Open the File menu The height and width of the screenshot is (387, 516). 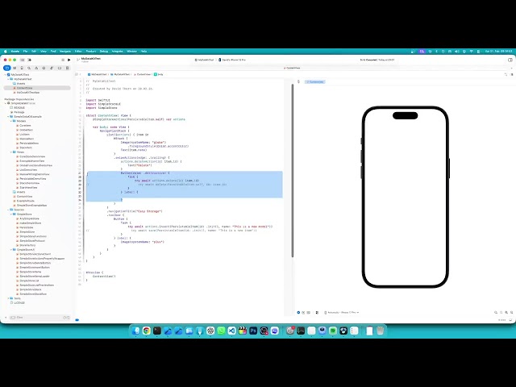(25, 52)
